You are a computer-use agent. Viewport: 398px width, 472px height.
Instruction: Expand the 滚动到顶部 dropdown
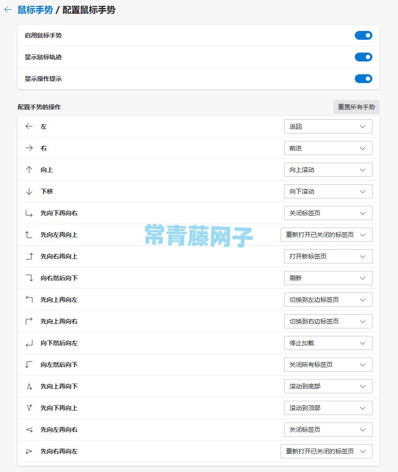tap(328, 408)
